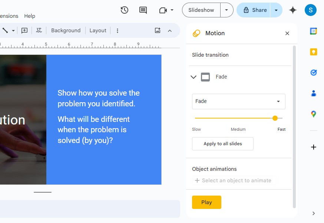Screen dimensions: 324x223
Task: Click Select an object to animate
Action: 233,180
